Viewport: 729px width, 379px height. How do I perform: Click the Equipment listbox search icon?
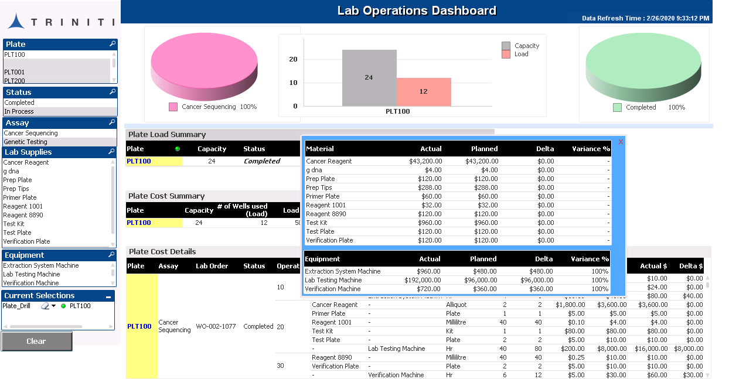click(113, 255)
